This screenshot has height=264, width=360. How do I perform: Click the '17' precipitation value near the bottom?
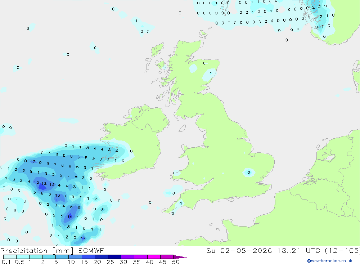point(83,238)
